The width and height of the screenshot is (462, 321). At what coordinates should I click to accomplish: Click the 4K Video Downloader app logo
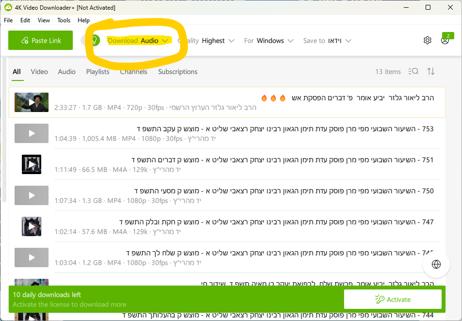coord(8,7)
